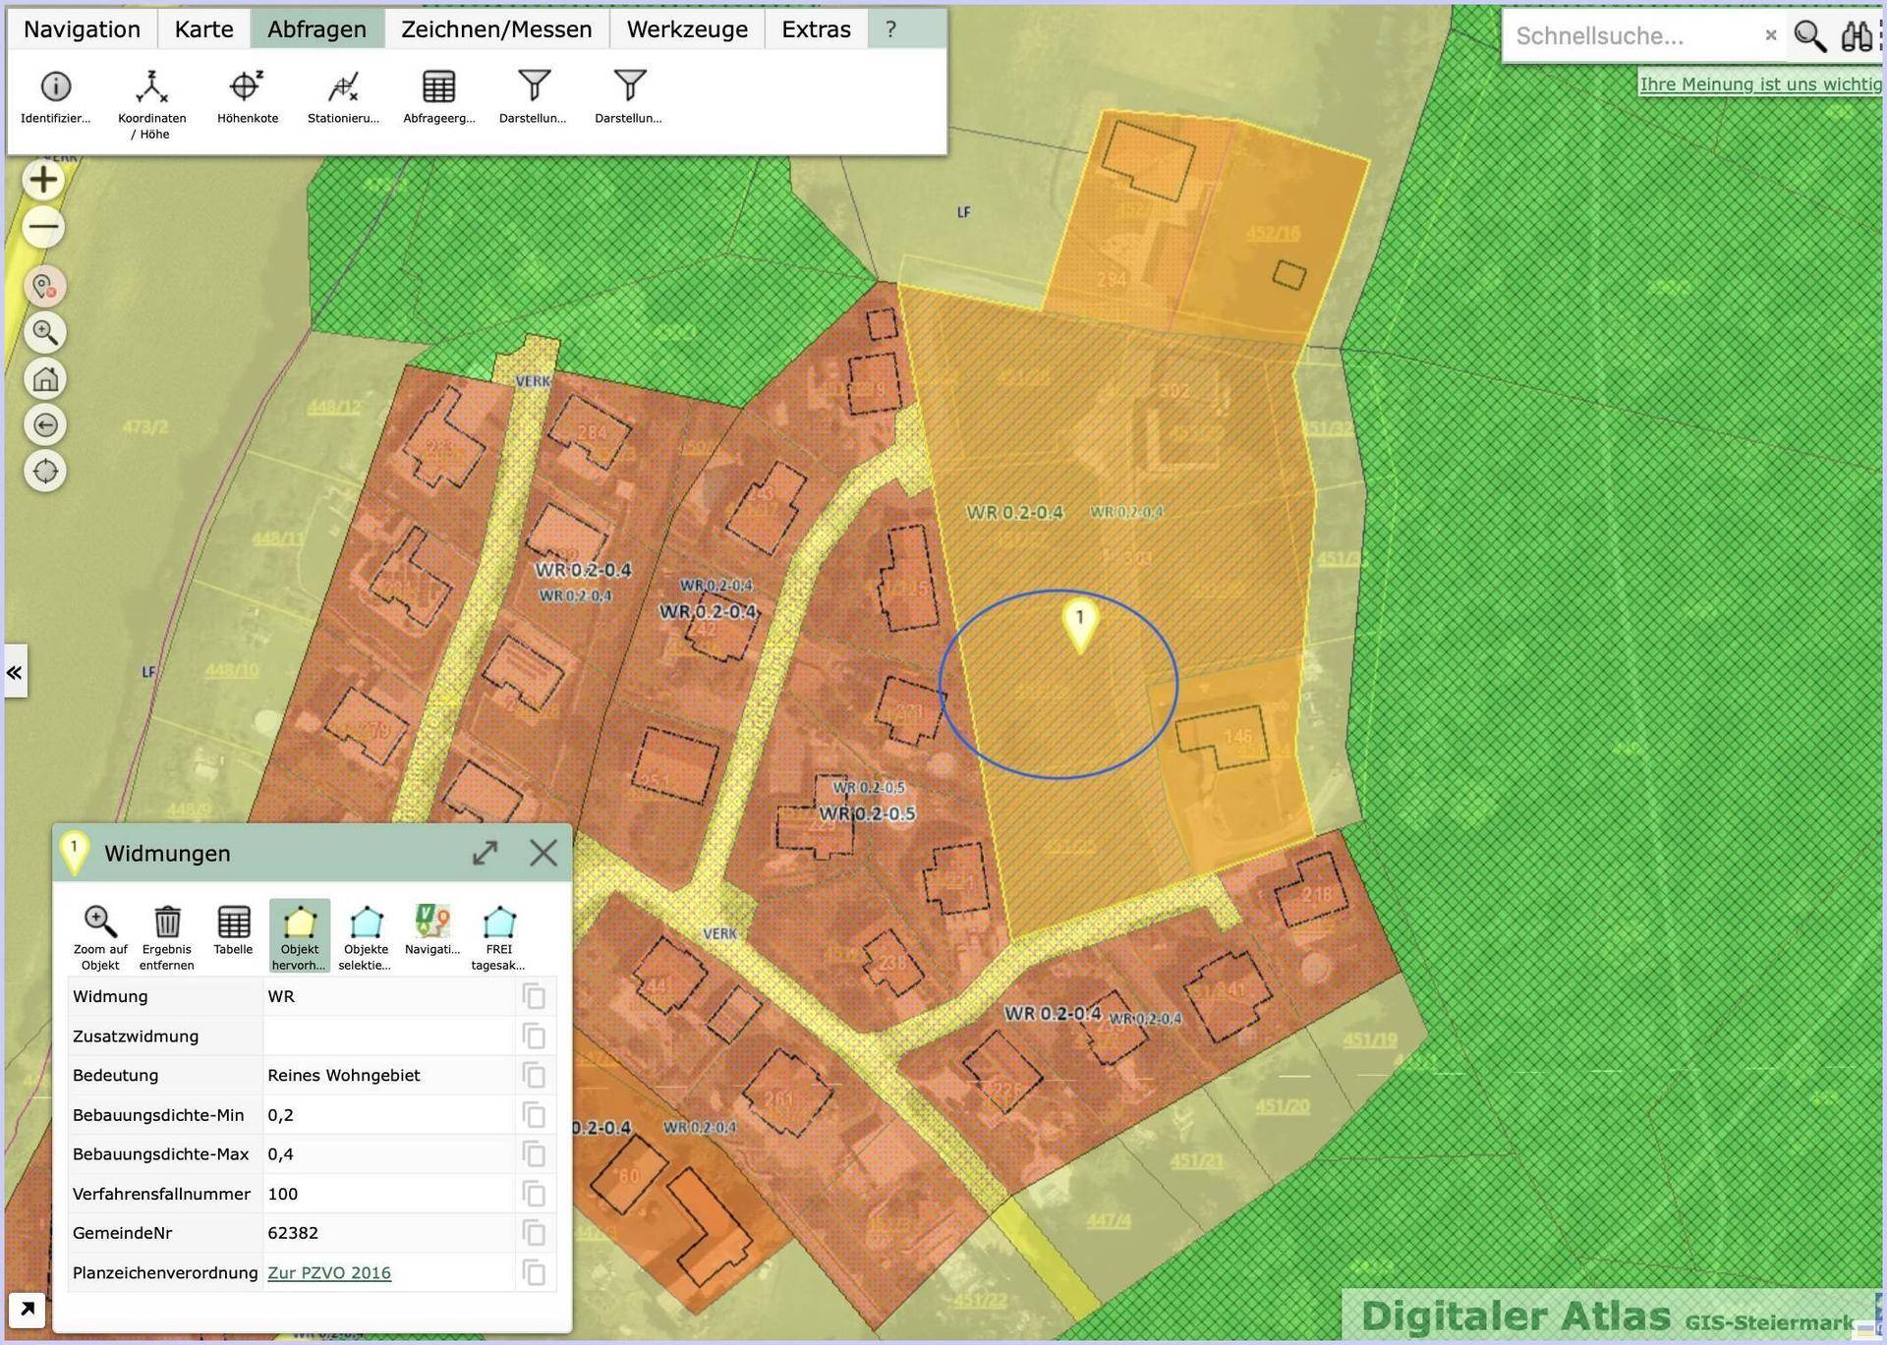Open the Zeichnen/Messen tab
This screenshot has height=1345, width=1887.
pyautogui.click(x=496, y=29)
